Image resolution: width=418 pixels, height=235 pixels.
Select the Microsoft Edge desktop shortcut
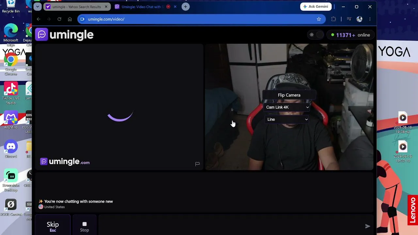11,35
